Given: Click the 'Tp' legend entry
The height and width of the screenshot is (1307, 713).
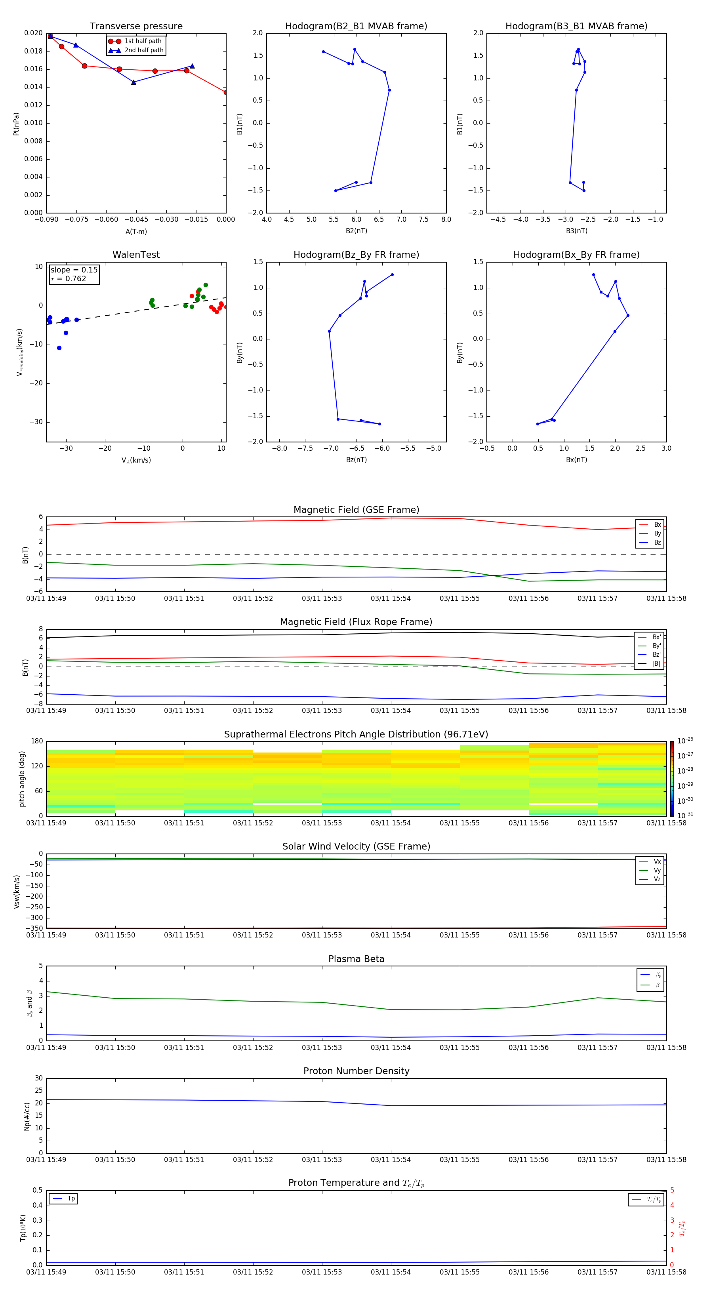Looking at the screenshot, I should (63, 1198).
